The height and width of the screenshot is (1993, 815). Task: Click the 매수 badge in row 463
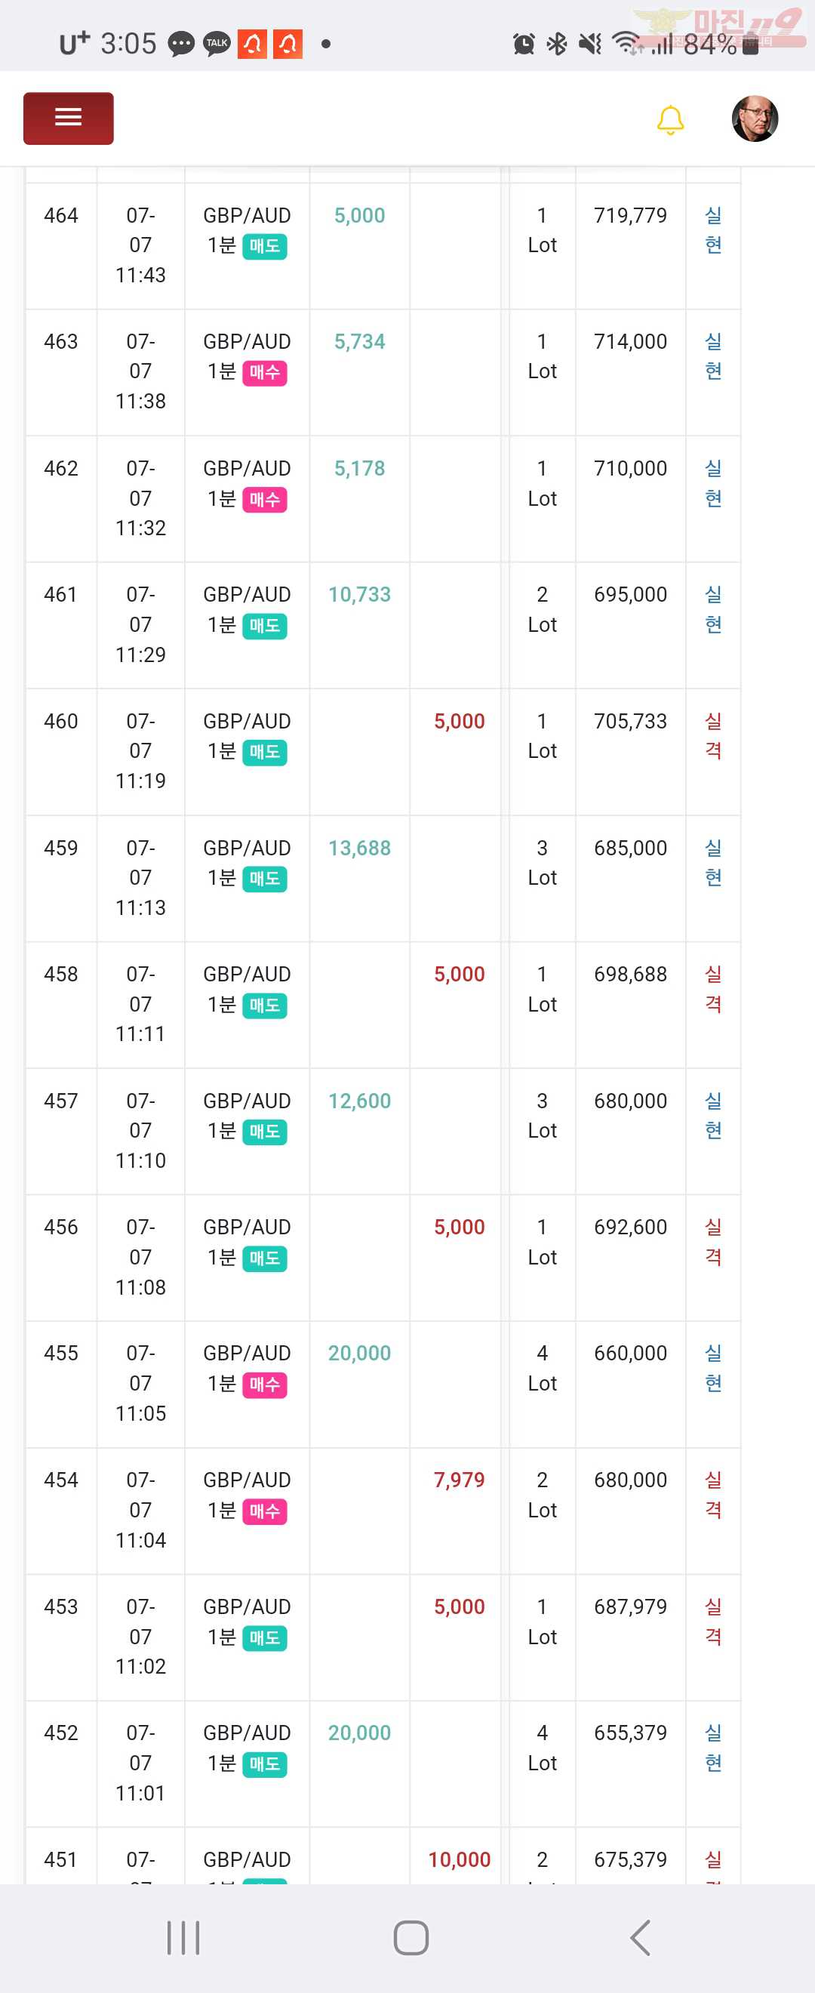coord(264,372)
